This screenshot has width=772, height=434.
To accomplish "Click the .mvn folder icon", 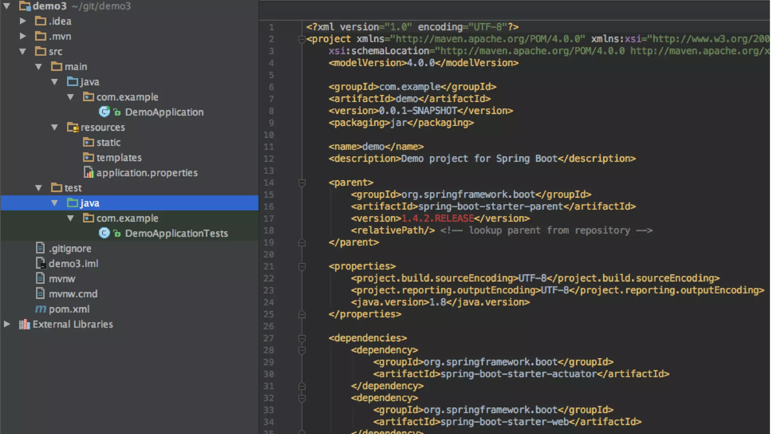I will click(x=40, y=36).
